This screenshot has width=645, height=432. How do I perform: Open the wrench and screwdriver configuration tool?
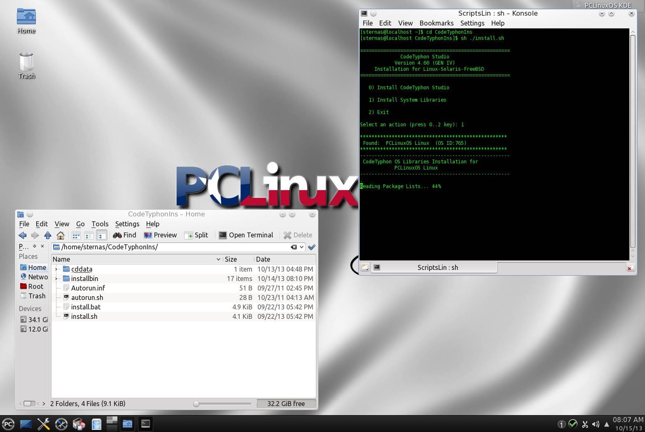(x=43, y=424)
